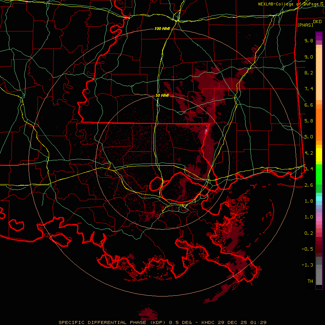Viewport: 325px width, 325px height.
Task: Click the 5.8 value on the color scale
Action: 309,121
